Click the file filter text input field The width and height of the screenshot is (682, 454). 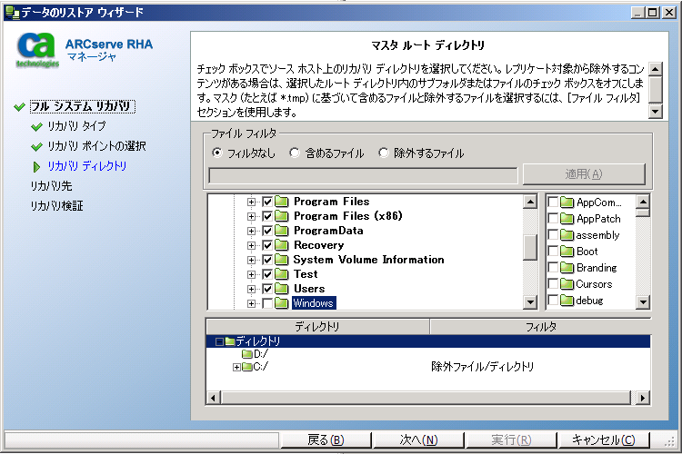[363, 175]
